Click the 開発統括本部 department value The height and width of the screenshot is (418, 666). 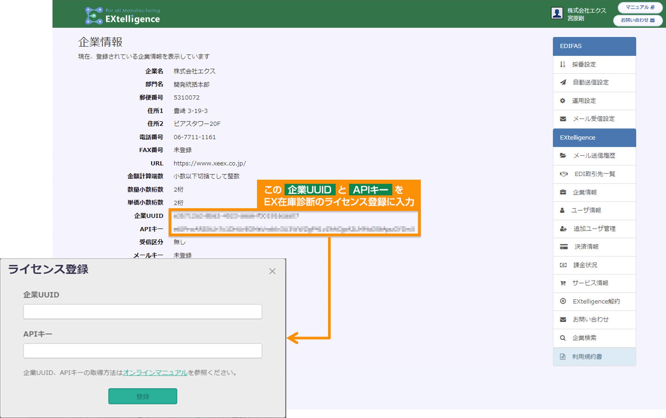click(x=191, y=85)
